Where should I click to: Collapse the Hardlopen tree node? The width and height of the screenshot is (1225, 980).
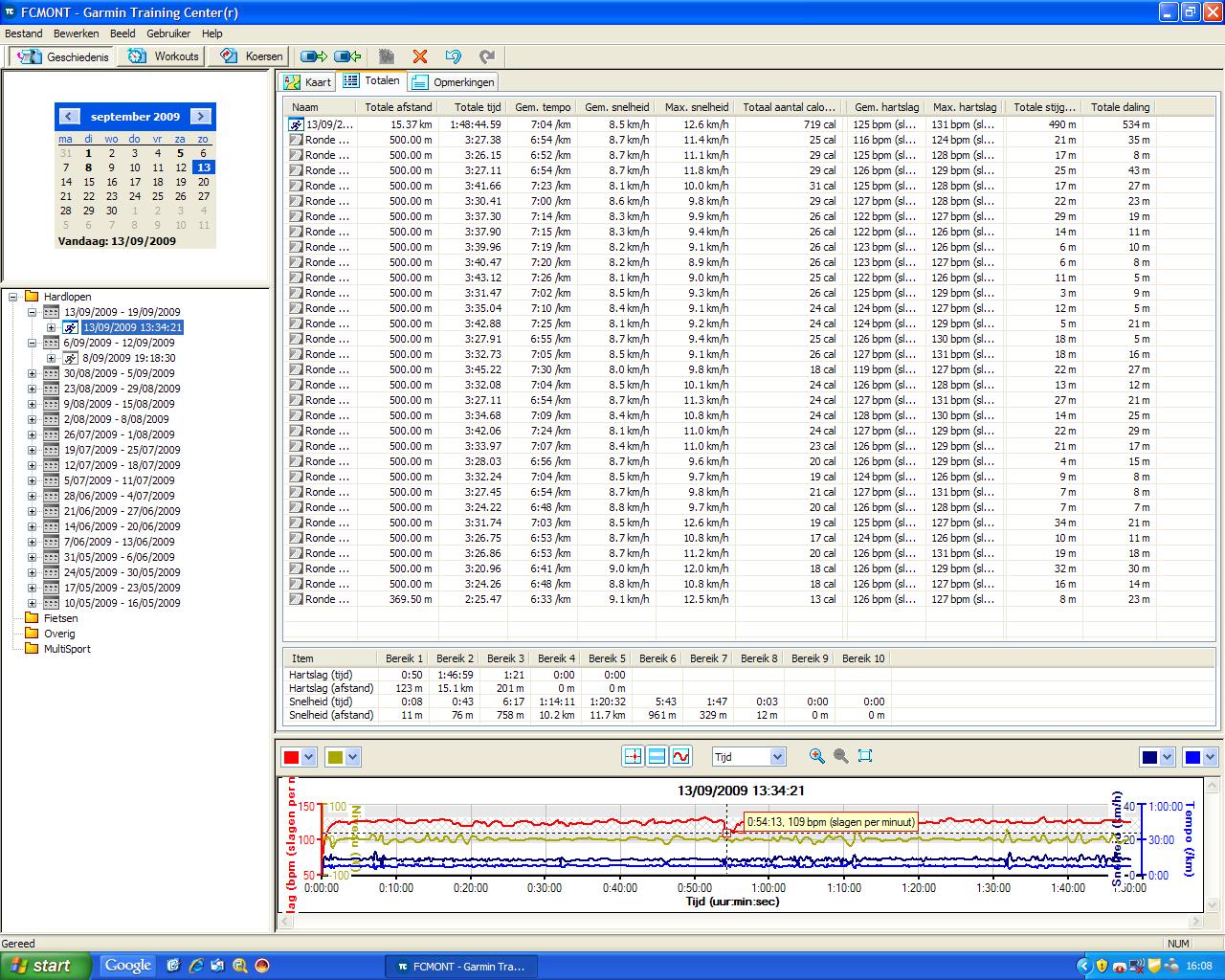pos(13,297)
